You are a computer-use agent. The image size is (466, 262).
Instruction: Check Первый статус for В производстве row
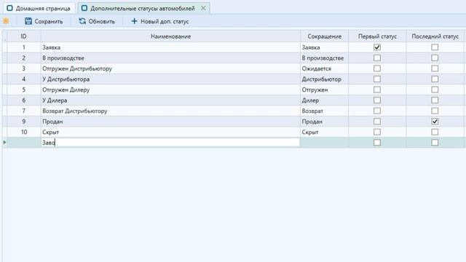tap(377, 58)
